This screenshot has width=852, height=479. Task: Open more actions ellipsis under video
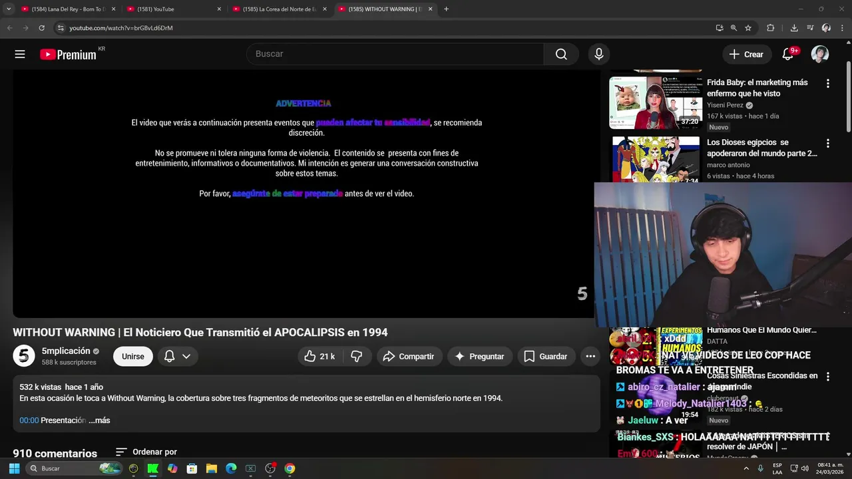pyautogui.click(x=590, y=357)
